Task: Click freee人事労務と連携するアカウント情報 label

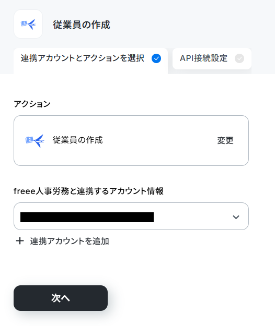Action: pos(88,191)
